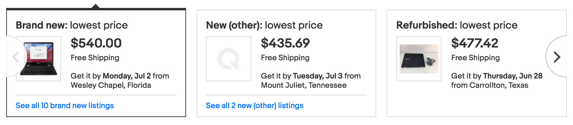Select the New (other) placeholder image
This screenshot has height=125, width=573.
229,59
